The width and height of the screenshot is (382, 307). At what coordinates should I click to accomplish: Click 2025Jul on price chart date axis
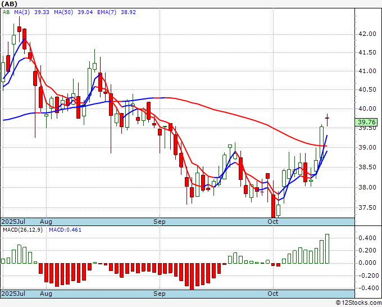[13, 222]
